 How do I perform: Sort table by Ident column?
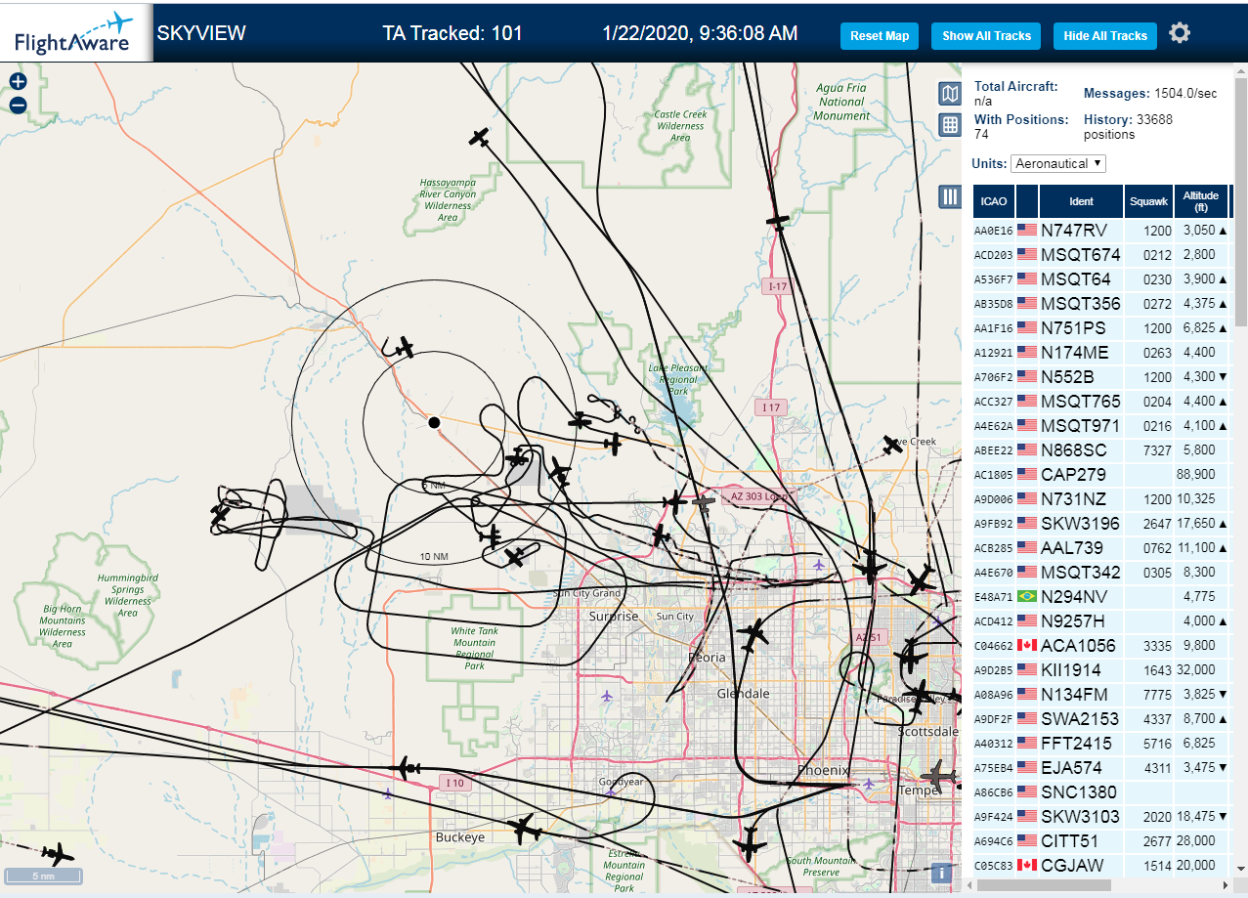[1082, 201]
